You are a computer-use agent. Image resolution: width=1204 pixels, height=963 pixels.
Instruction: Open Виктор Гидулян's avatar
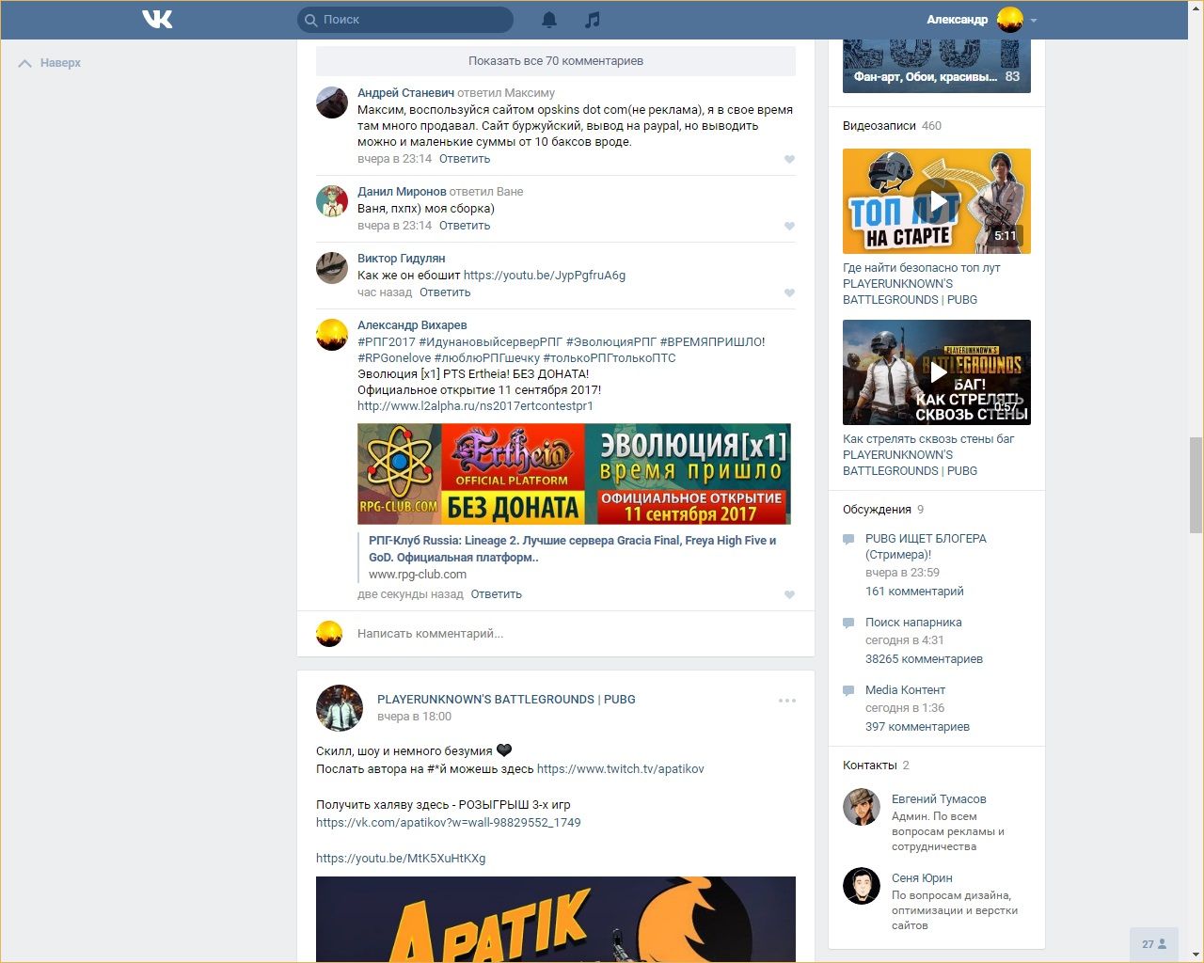(332, 267)
